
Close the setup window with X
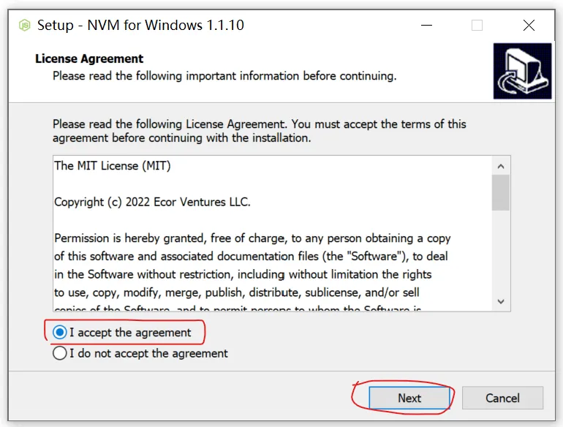[x=529, y=26]
